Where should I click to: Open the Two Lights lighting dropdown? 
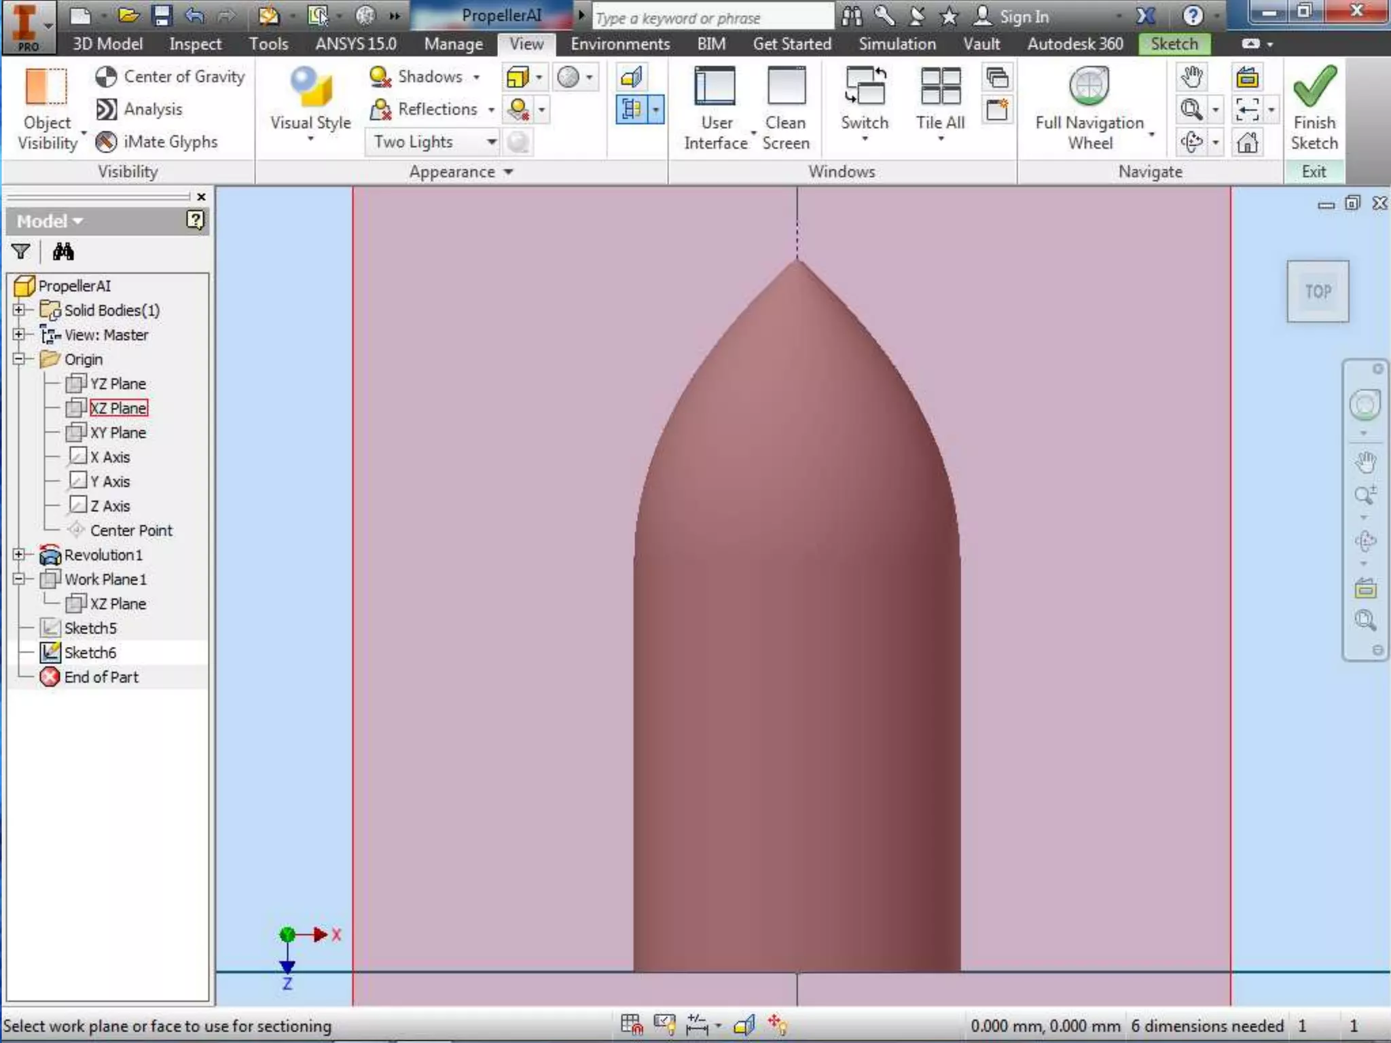(x=491, y=142)
